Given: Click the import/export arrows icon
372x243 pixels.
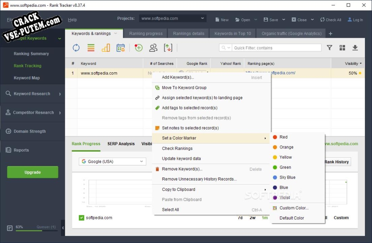Looking at the screenshot, I should click(x=168, y=48).
